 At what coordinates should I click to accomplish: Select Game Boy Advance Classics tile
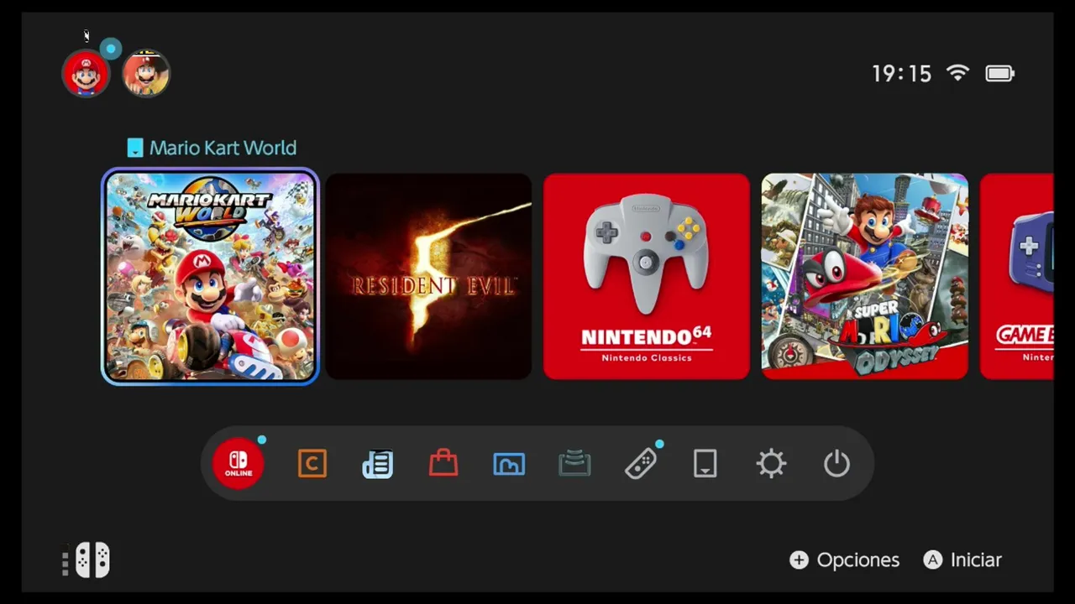(1017, 277)
